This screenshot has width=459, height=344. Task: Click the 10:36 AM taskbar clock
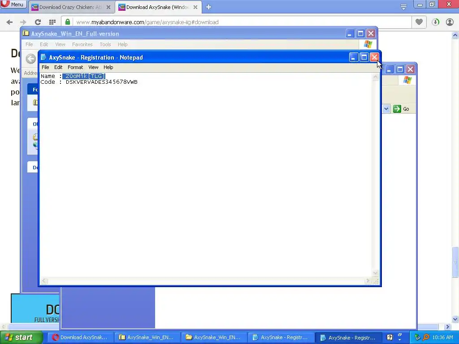point(442,338)
